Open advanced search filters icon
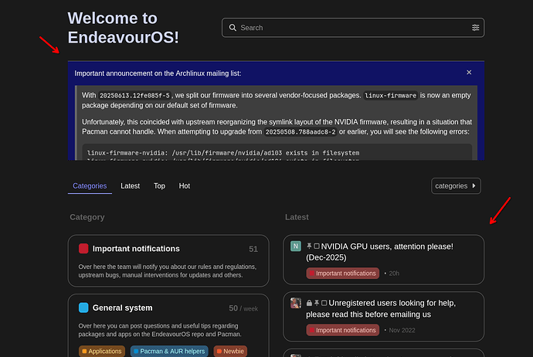Image resolution: width=533 pixels, height=357 pixels. click(475, 28)
